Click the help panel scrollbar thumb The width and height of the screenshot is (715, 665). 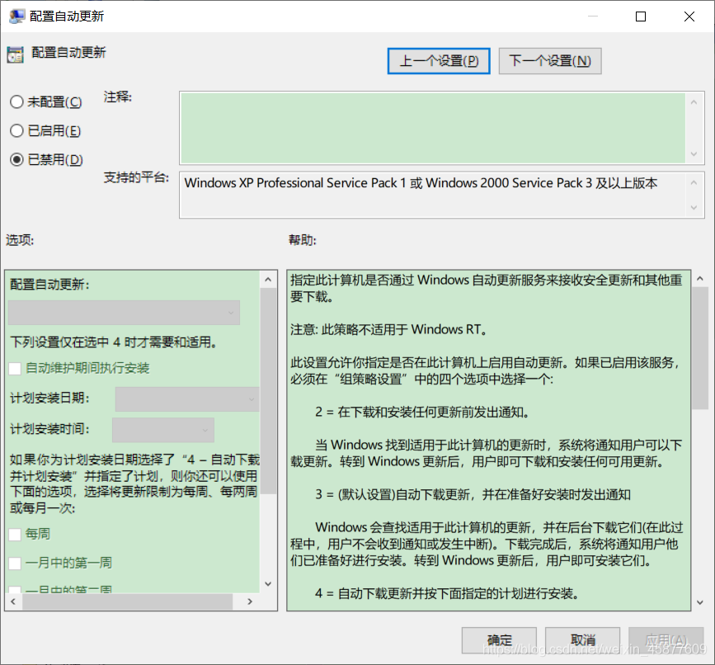click(700, 348)
